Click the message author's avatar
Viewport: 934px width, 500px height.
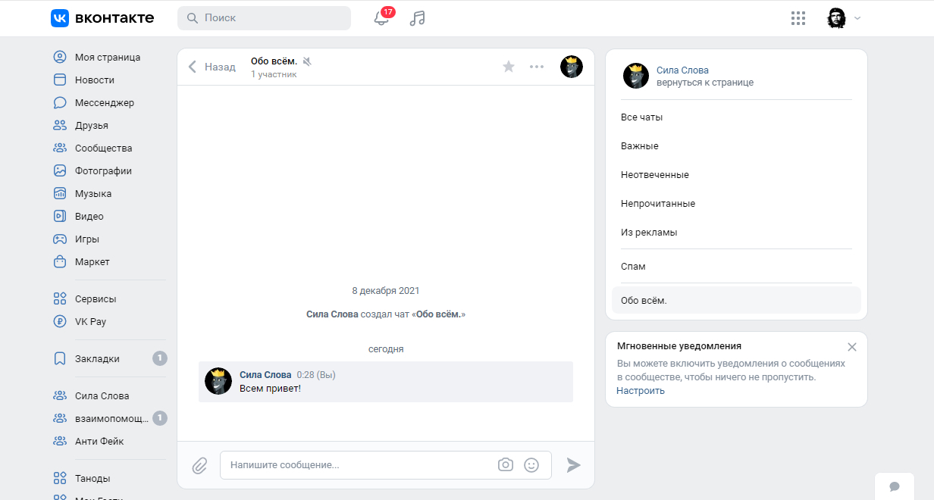pos(218,381)
